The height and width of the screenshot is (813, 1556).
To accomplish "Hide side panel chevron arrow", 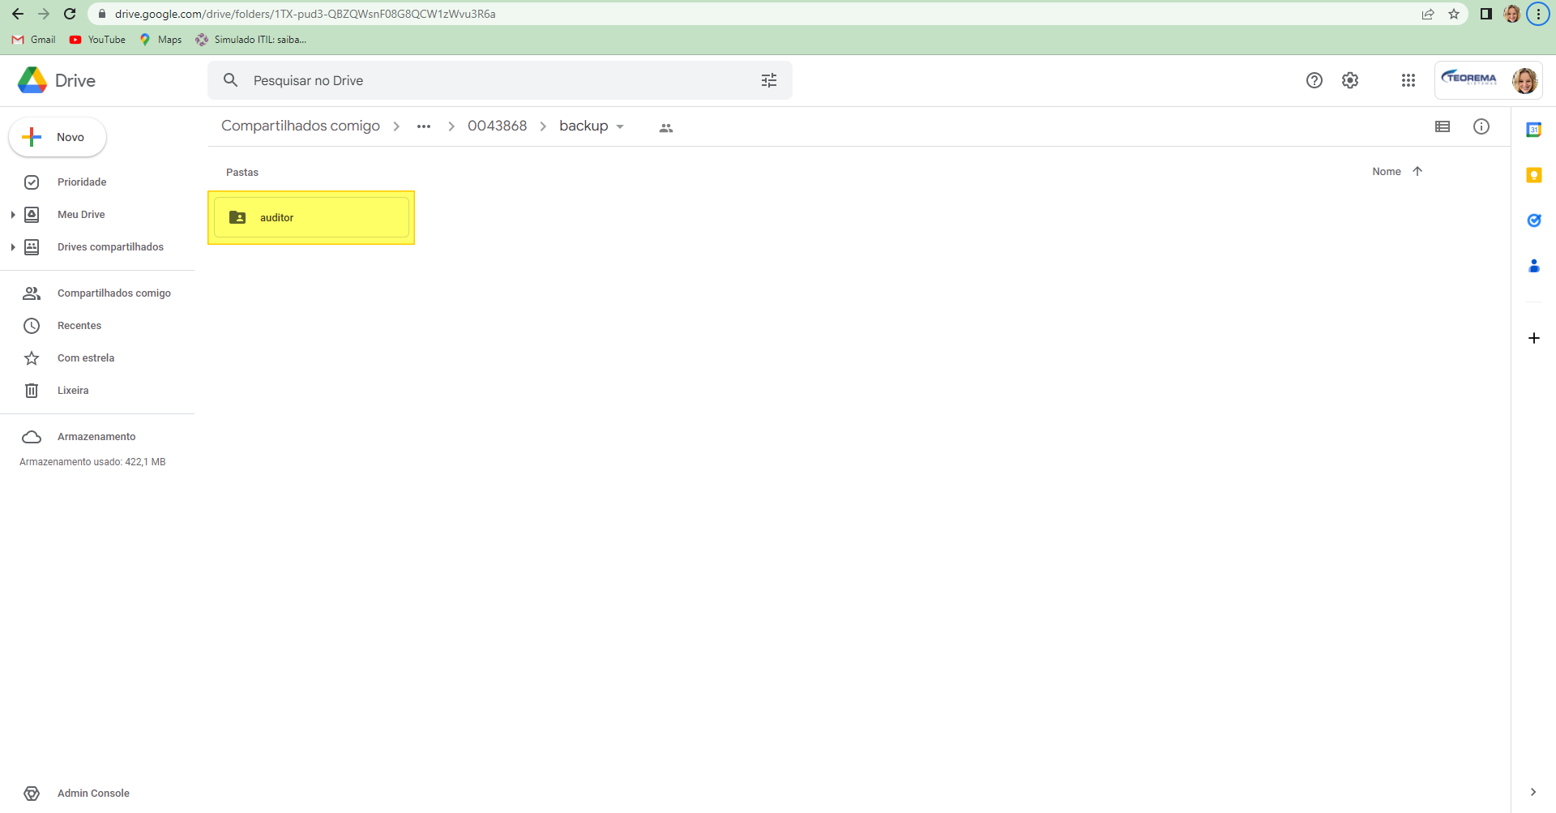I will click(1533, 792).
